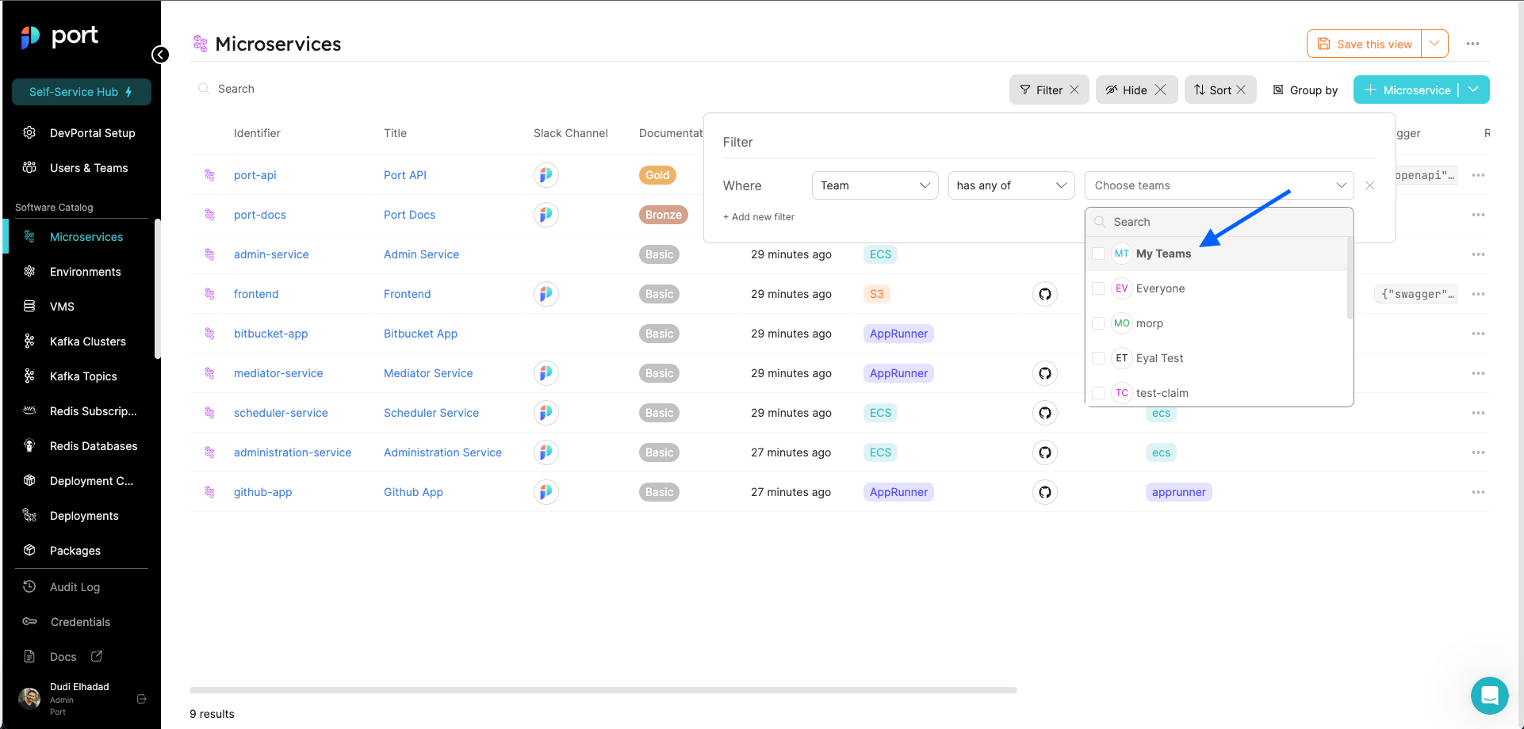The height and width of the screenshot is (729, 1524).
Task: Check the Everyone team checkbox
Action: click(1098, 288)
